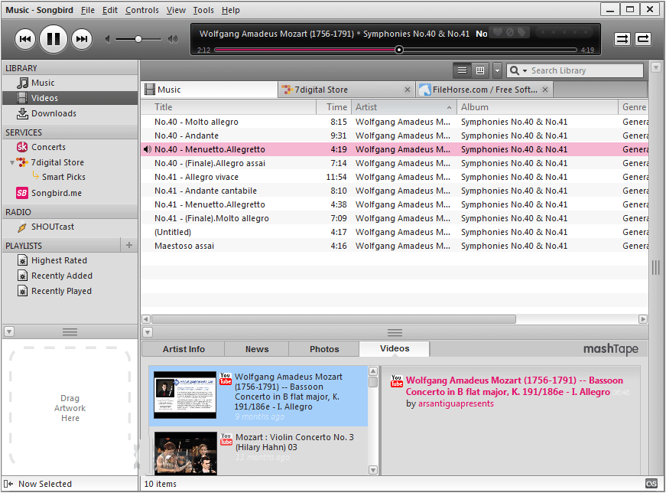The width and height of the screenshot is (666, 493).
Task: Add a new playlist with plus button
Action: 129,245
